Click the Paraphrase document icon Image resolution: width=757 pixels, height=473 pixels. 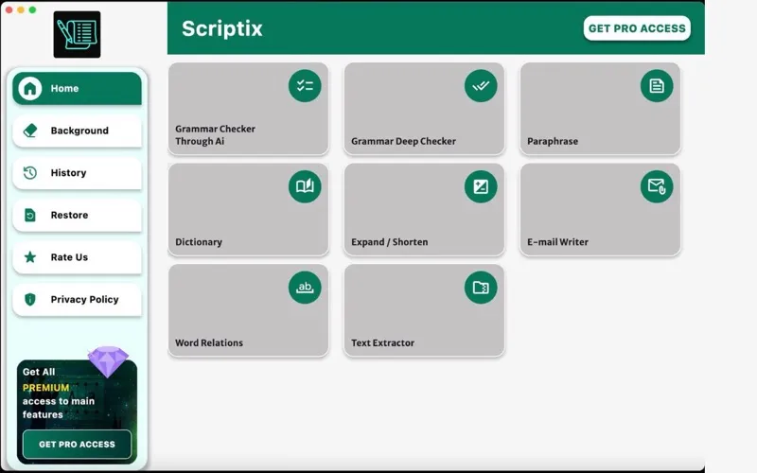tap(657, 86)
